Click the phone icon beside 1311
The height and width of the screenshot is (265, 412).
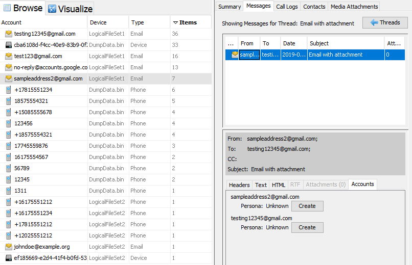point(8,191)
